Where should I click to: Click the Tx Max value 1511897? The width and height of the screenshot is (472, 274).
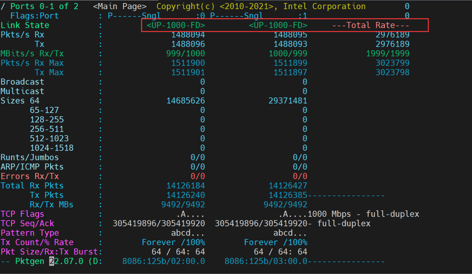pos(290,72)
